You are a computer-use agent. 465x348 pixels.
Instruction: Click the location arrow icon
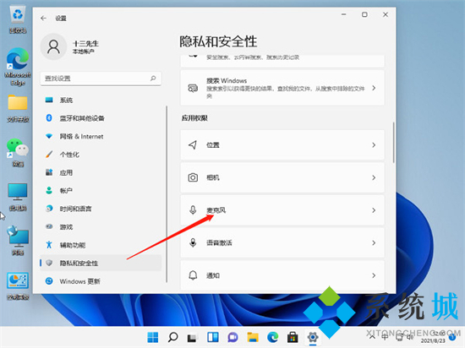(193, 144)
